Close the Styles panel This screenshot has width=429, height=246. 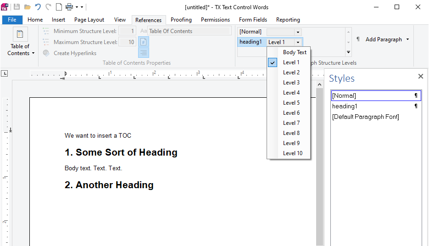421,76
